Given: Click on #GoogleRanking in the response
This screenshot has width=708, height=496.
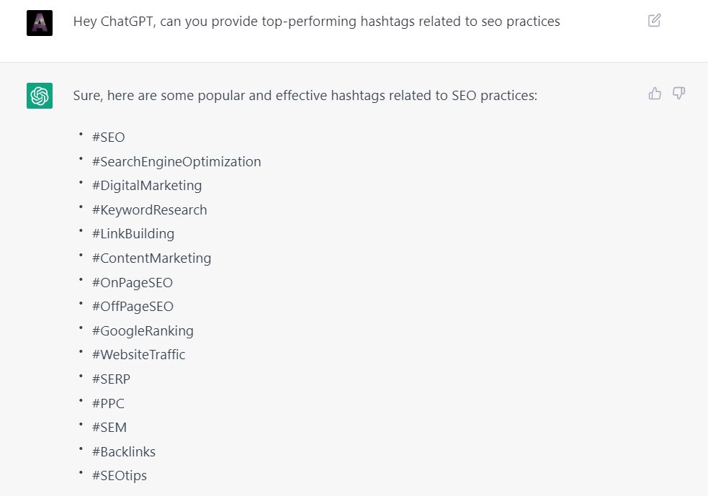Looking at the screenshot, I should [x=143, y=331].
